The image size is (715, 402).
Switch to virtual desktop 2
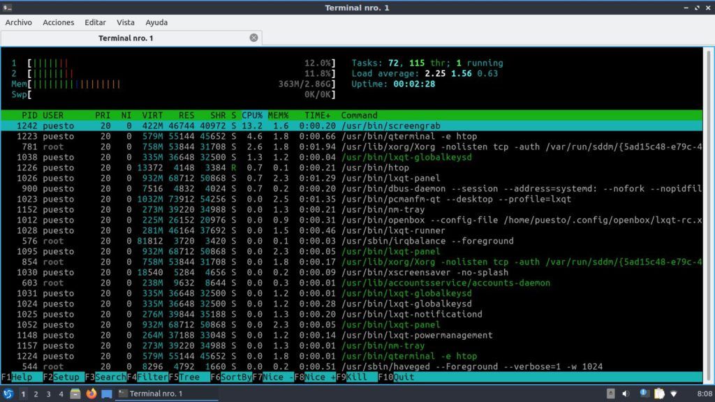[x=36, y=394]
